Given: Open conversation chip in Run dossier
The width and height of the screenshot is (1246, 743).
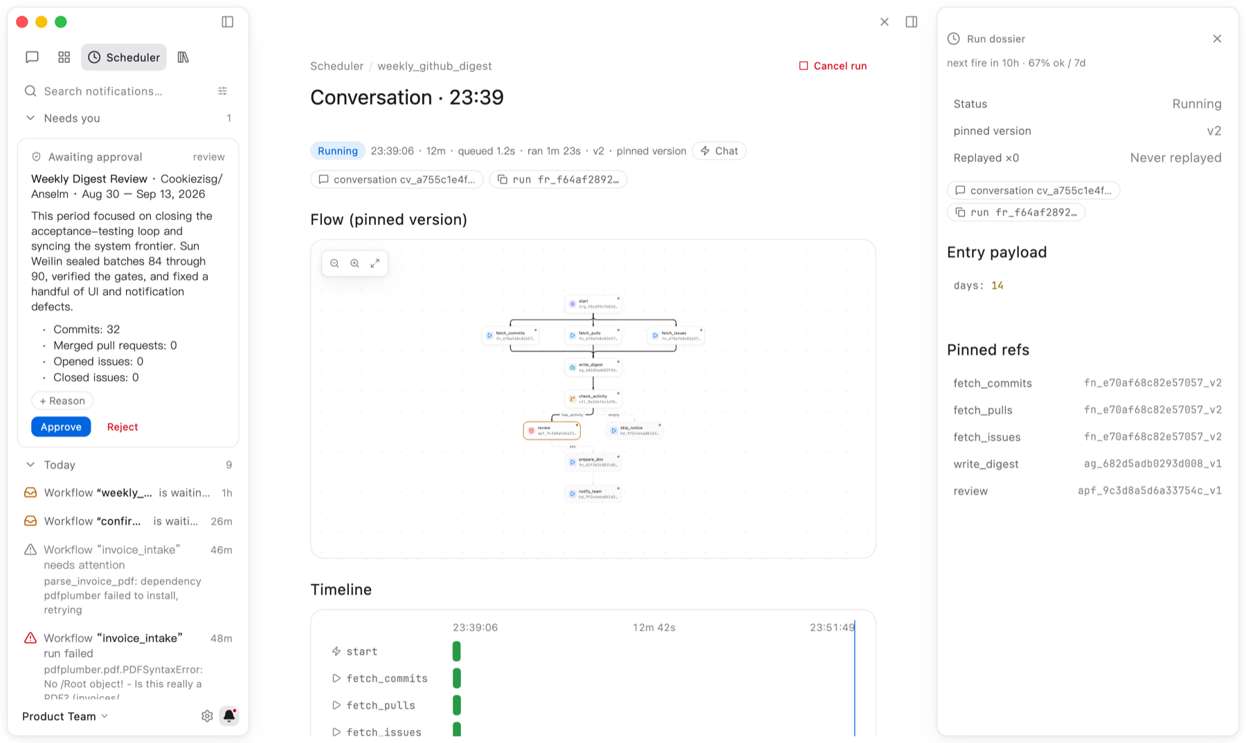Looking at the screenshot, I should 1033,190.
